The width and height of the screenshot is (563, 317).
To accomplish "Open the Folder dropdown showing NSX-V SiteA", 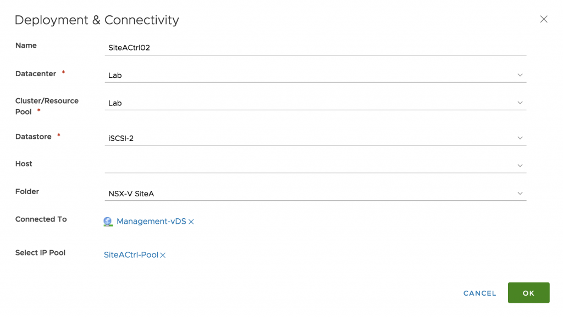I will 315,194.
